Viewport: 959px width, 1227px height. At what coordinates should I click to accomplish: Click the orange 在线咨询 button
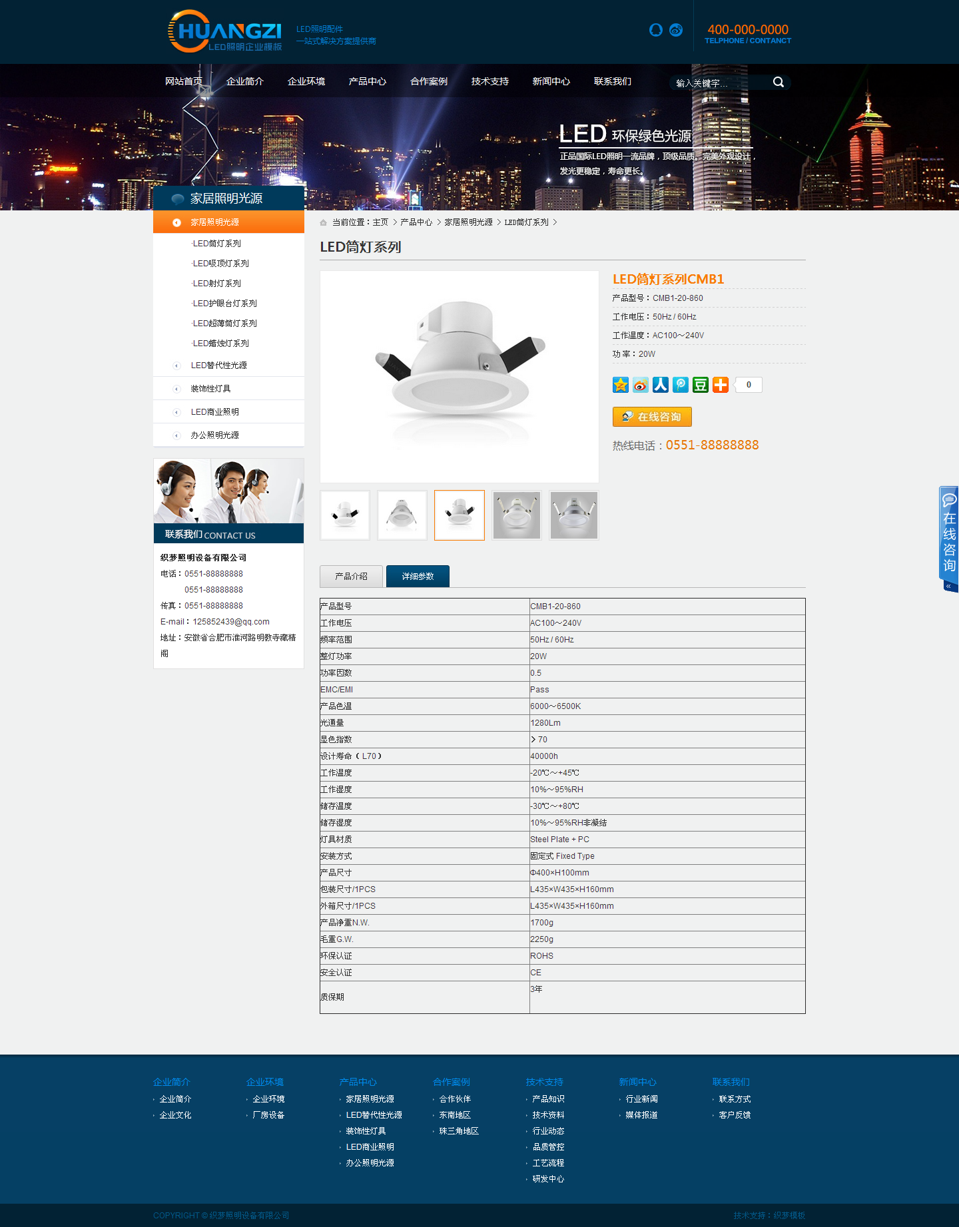[652, 417]
